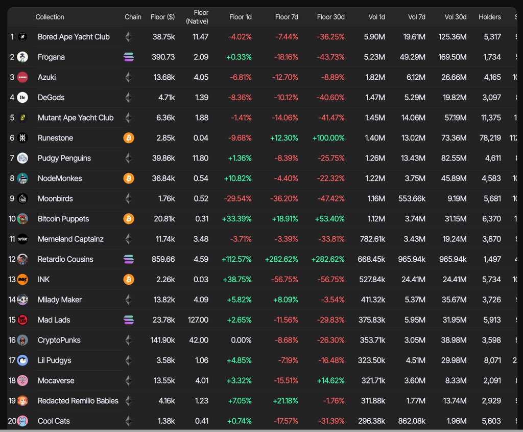The image size is (523, 432).
Task: Click the Milady Maker avatar icon
Action: (22, 300)
